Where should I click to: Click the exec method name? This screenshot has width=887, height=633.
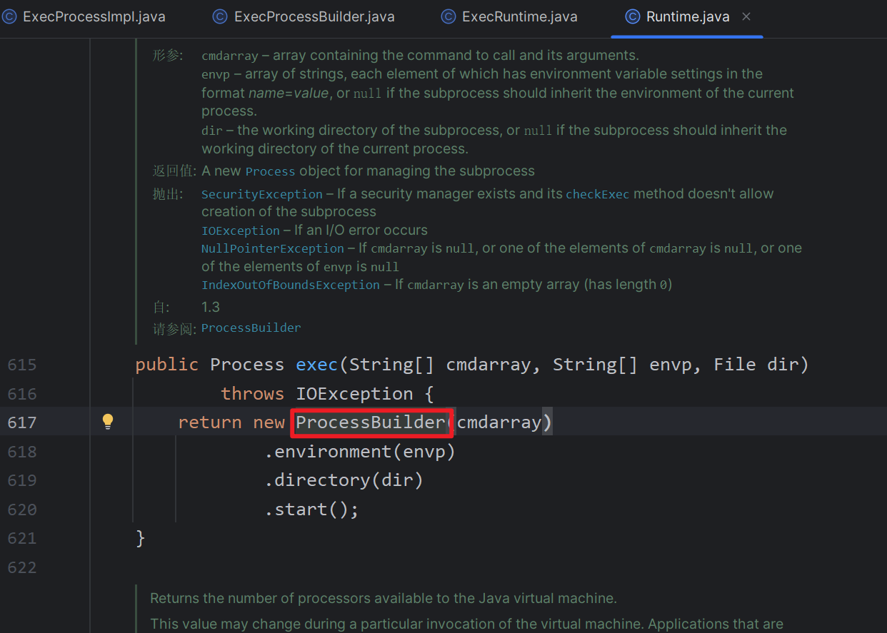tap(316, 365)
